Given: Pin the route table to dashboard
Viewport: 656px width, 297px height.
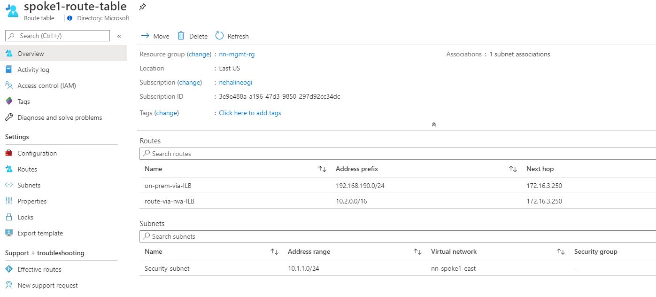Looking at the screenshot, I should click(142, 7).
